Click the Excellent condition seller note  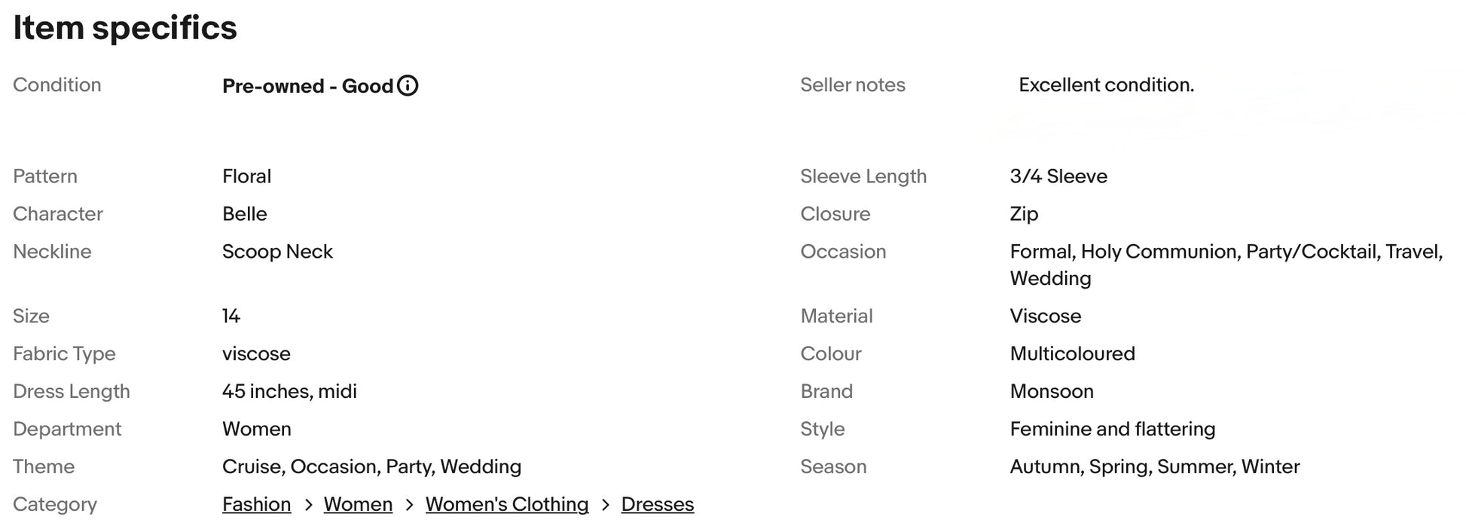pos(1106,85)
